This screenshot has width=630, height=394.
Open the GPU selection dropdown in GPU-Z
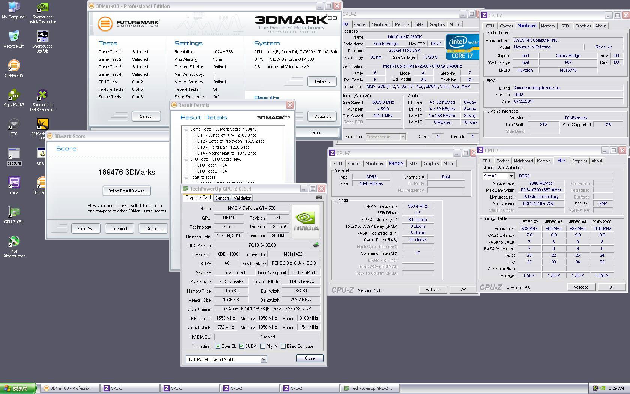[x=264, y=359]
